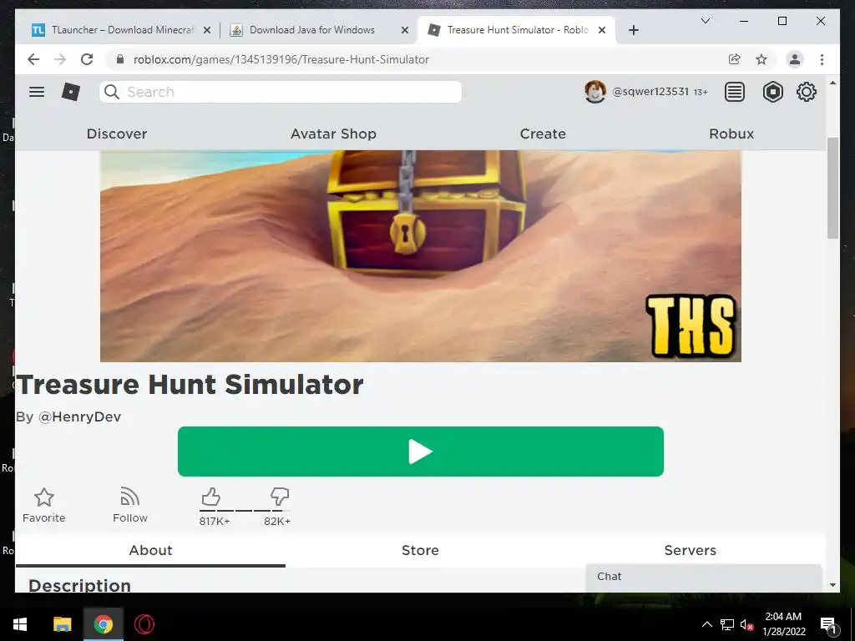The width and height of the screenshot is (855, 641).
Task: Switch to the TLauncher Download Minecraft tab
Action: click(x=122, y=30)
